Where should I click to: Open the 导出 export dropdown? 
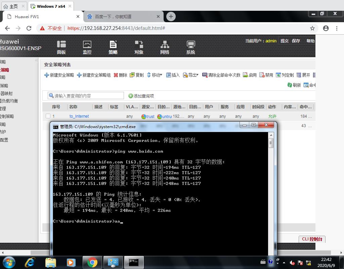click(191, 75)
